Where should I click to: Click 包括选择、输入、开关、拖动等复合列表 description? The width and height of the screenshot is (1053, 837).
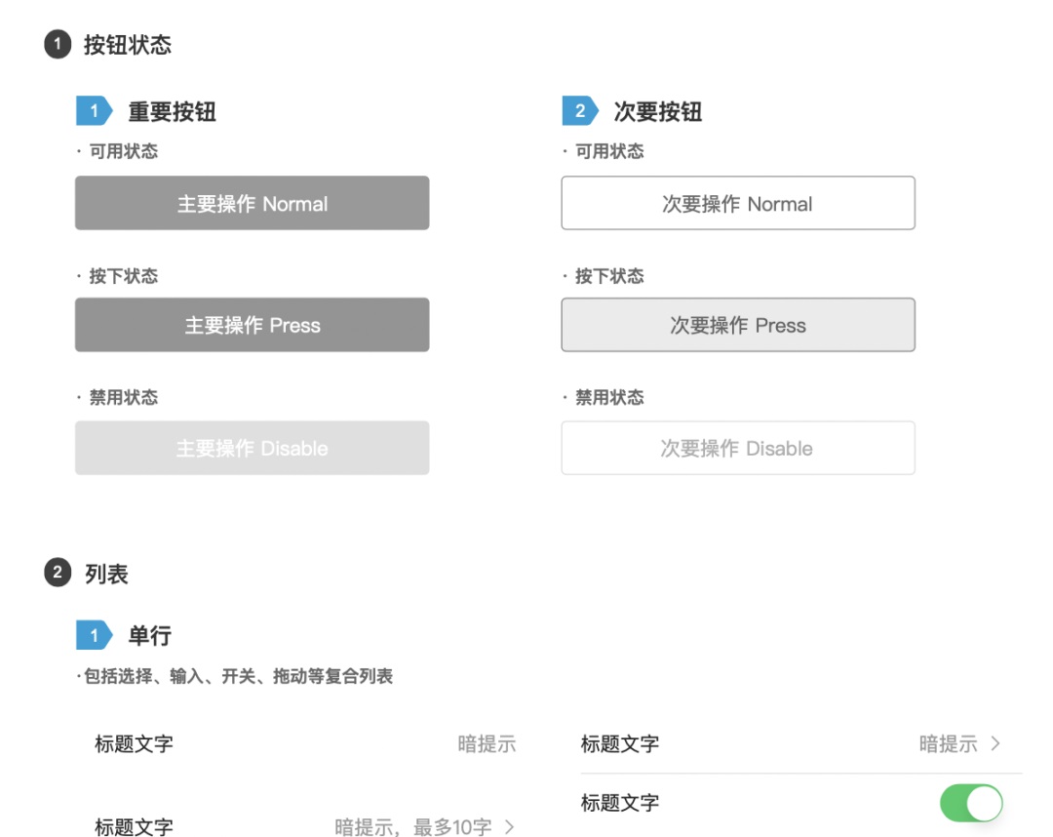[238, 676]
